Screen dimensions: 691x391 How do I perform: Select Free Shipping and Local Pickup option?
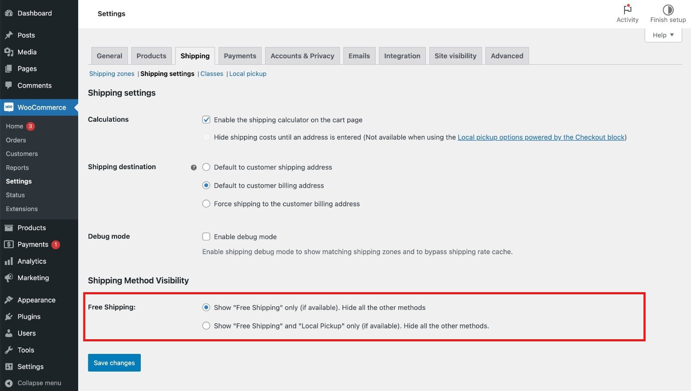coord(206,326)
